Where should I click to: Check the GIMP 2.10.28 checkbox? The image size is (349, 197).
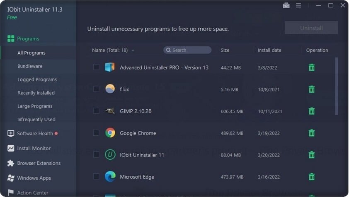point(96,111)
